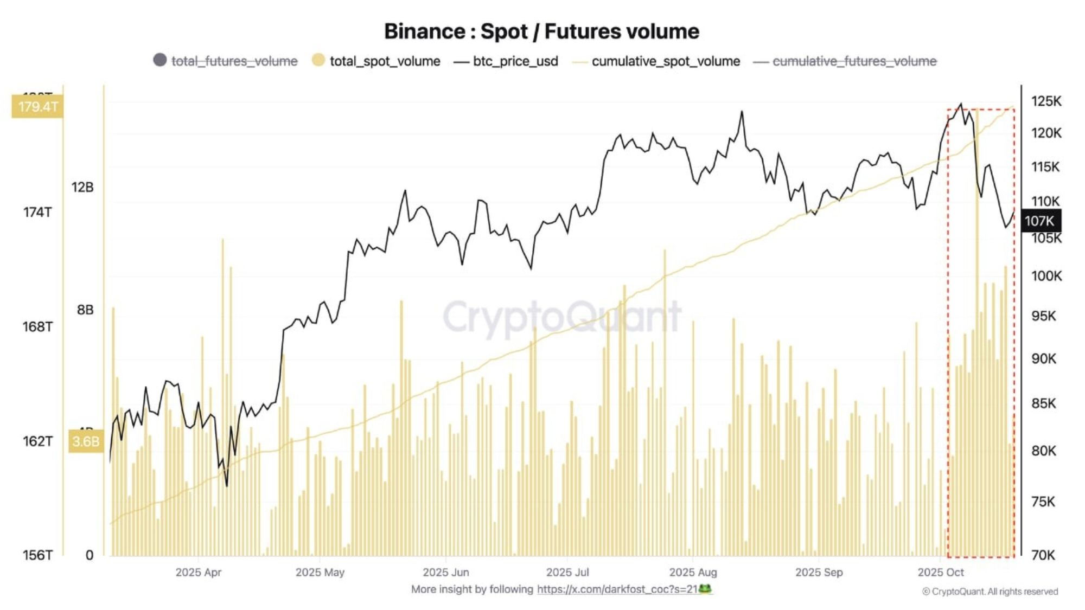Image resolution: width=1085 pixels, height=610 pixels.
Task: Click the yellow line marker before cumulative_spot_volume
Action: 580,62
